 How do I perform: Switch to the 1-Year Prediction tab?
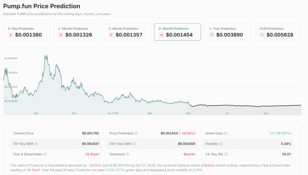pyautogui.click(x=228, y=32)
